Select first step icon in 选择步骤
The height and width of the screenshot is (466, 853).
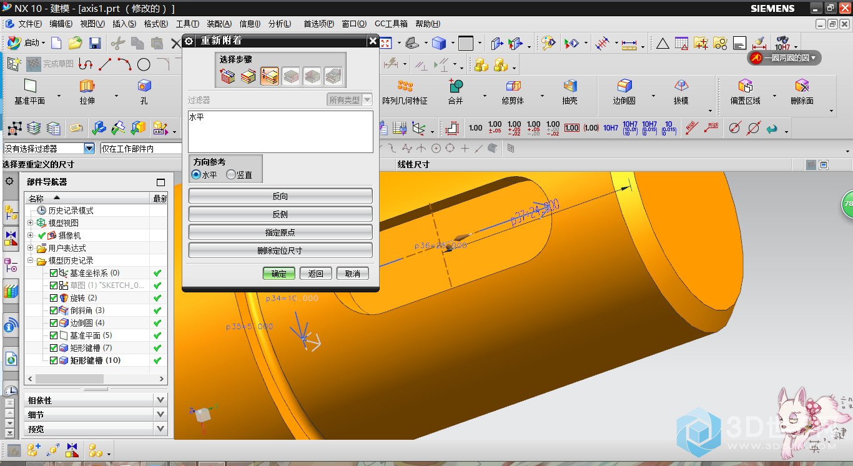tap(228, 77)
